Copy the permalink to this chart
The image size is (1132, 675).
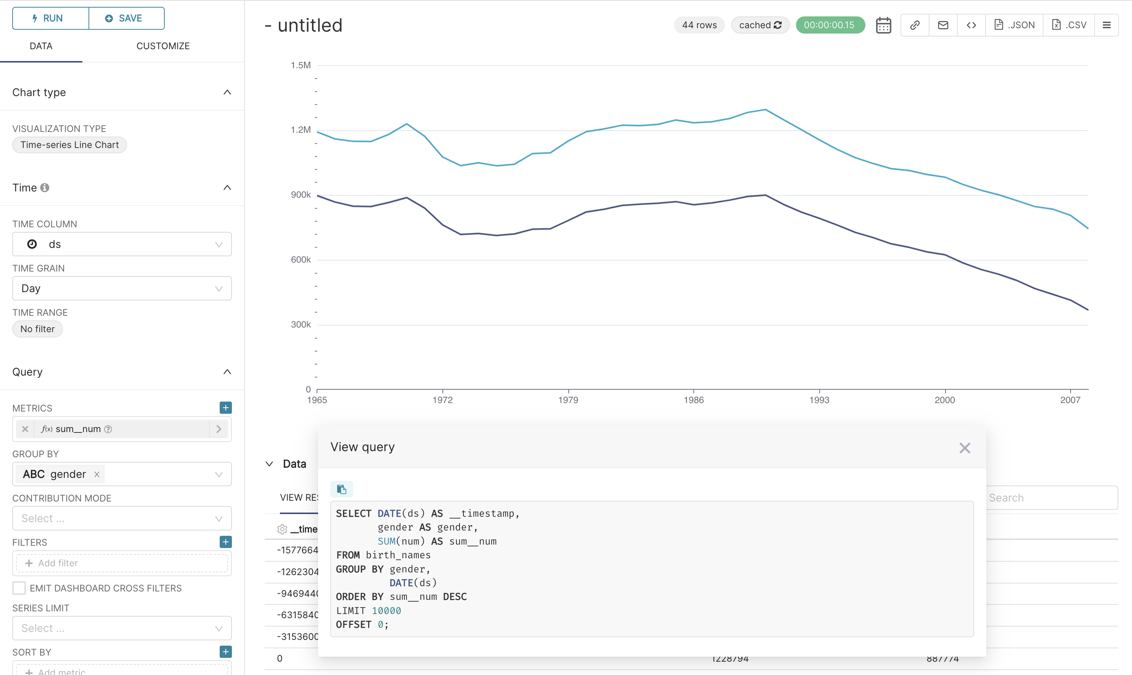point(915,25)
